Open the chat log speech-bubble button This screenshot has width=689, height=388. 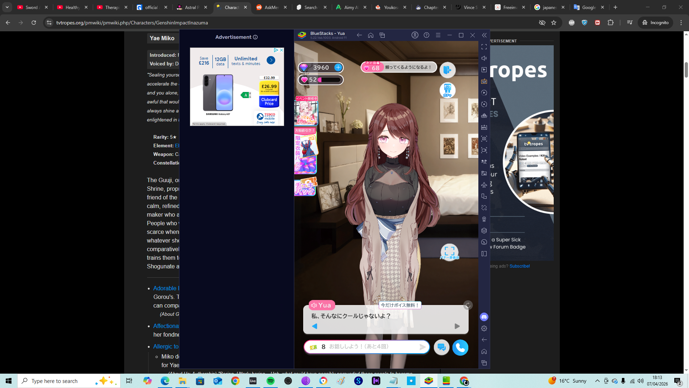click(442, 347)
